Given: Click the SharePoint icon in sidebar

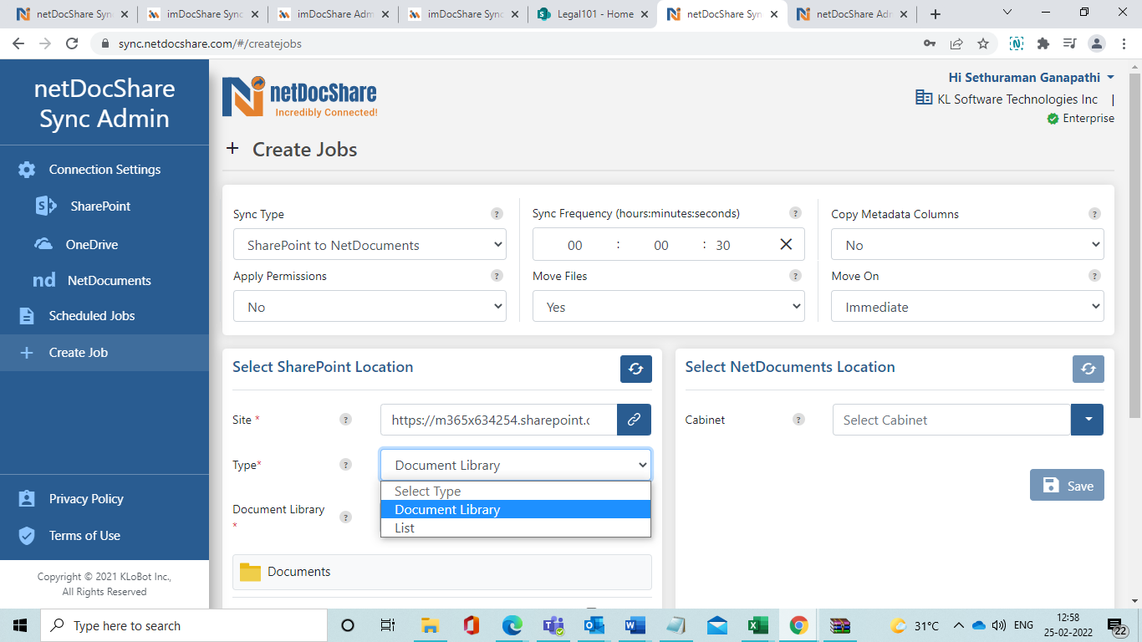Looking at the screenshot, I should (45, 206).
